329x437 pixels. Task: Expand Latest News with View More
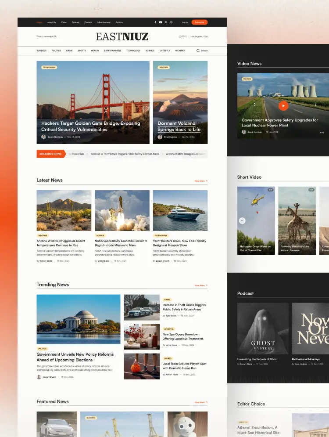click(201, 181)
